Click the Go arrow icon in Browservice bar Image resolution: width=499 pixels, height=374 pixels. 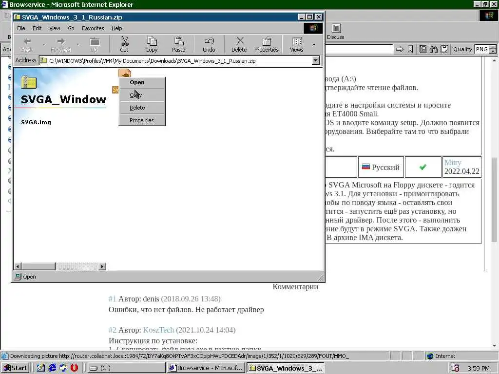pyautogui.click(x=400, y=49)
